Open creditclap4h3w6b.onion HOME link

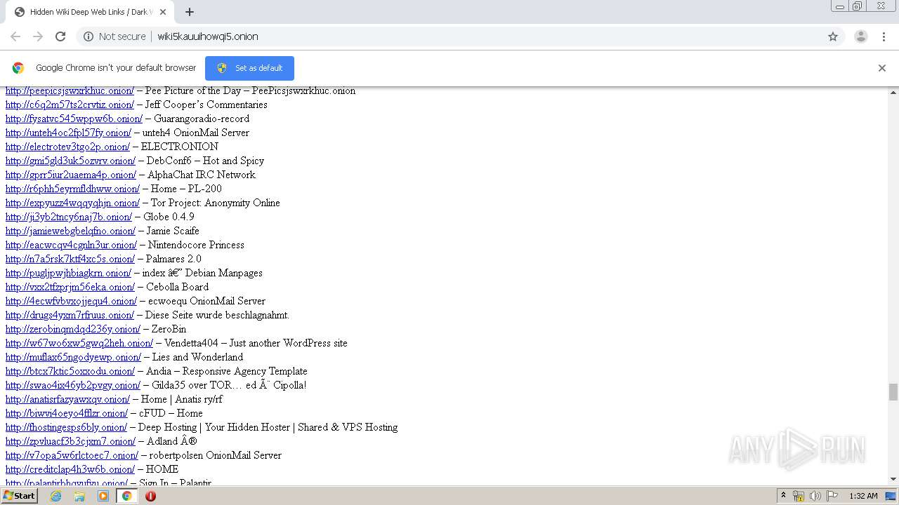(70, 469)
